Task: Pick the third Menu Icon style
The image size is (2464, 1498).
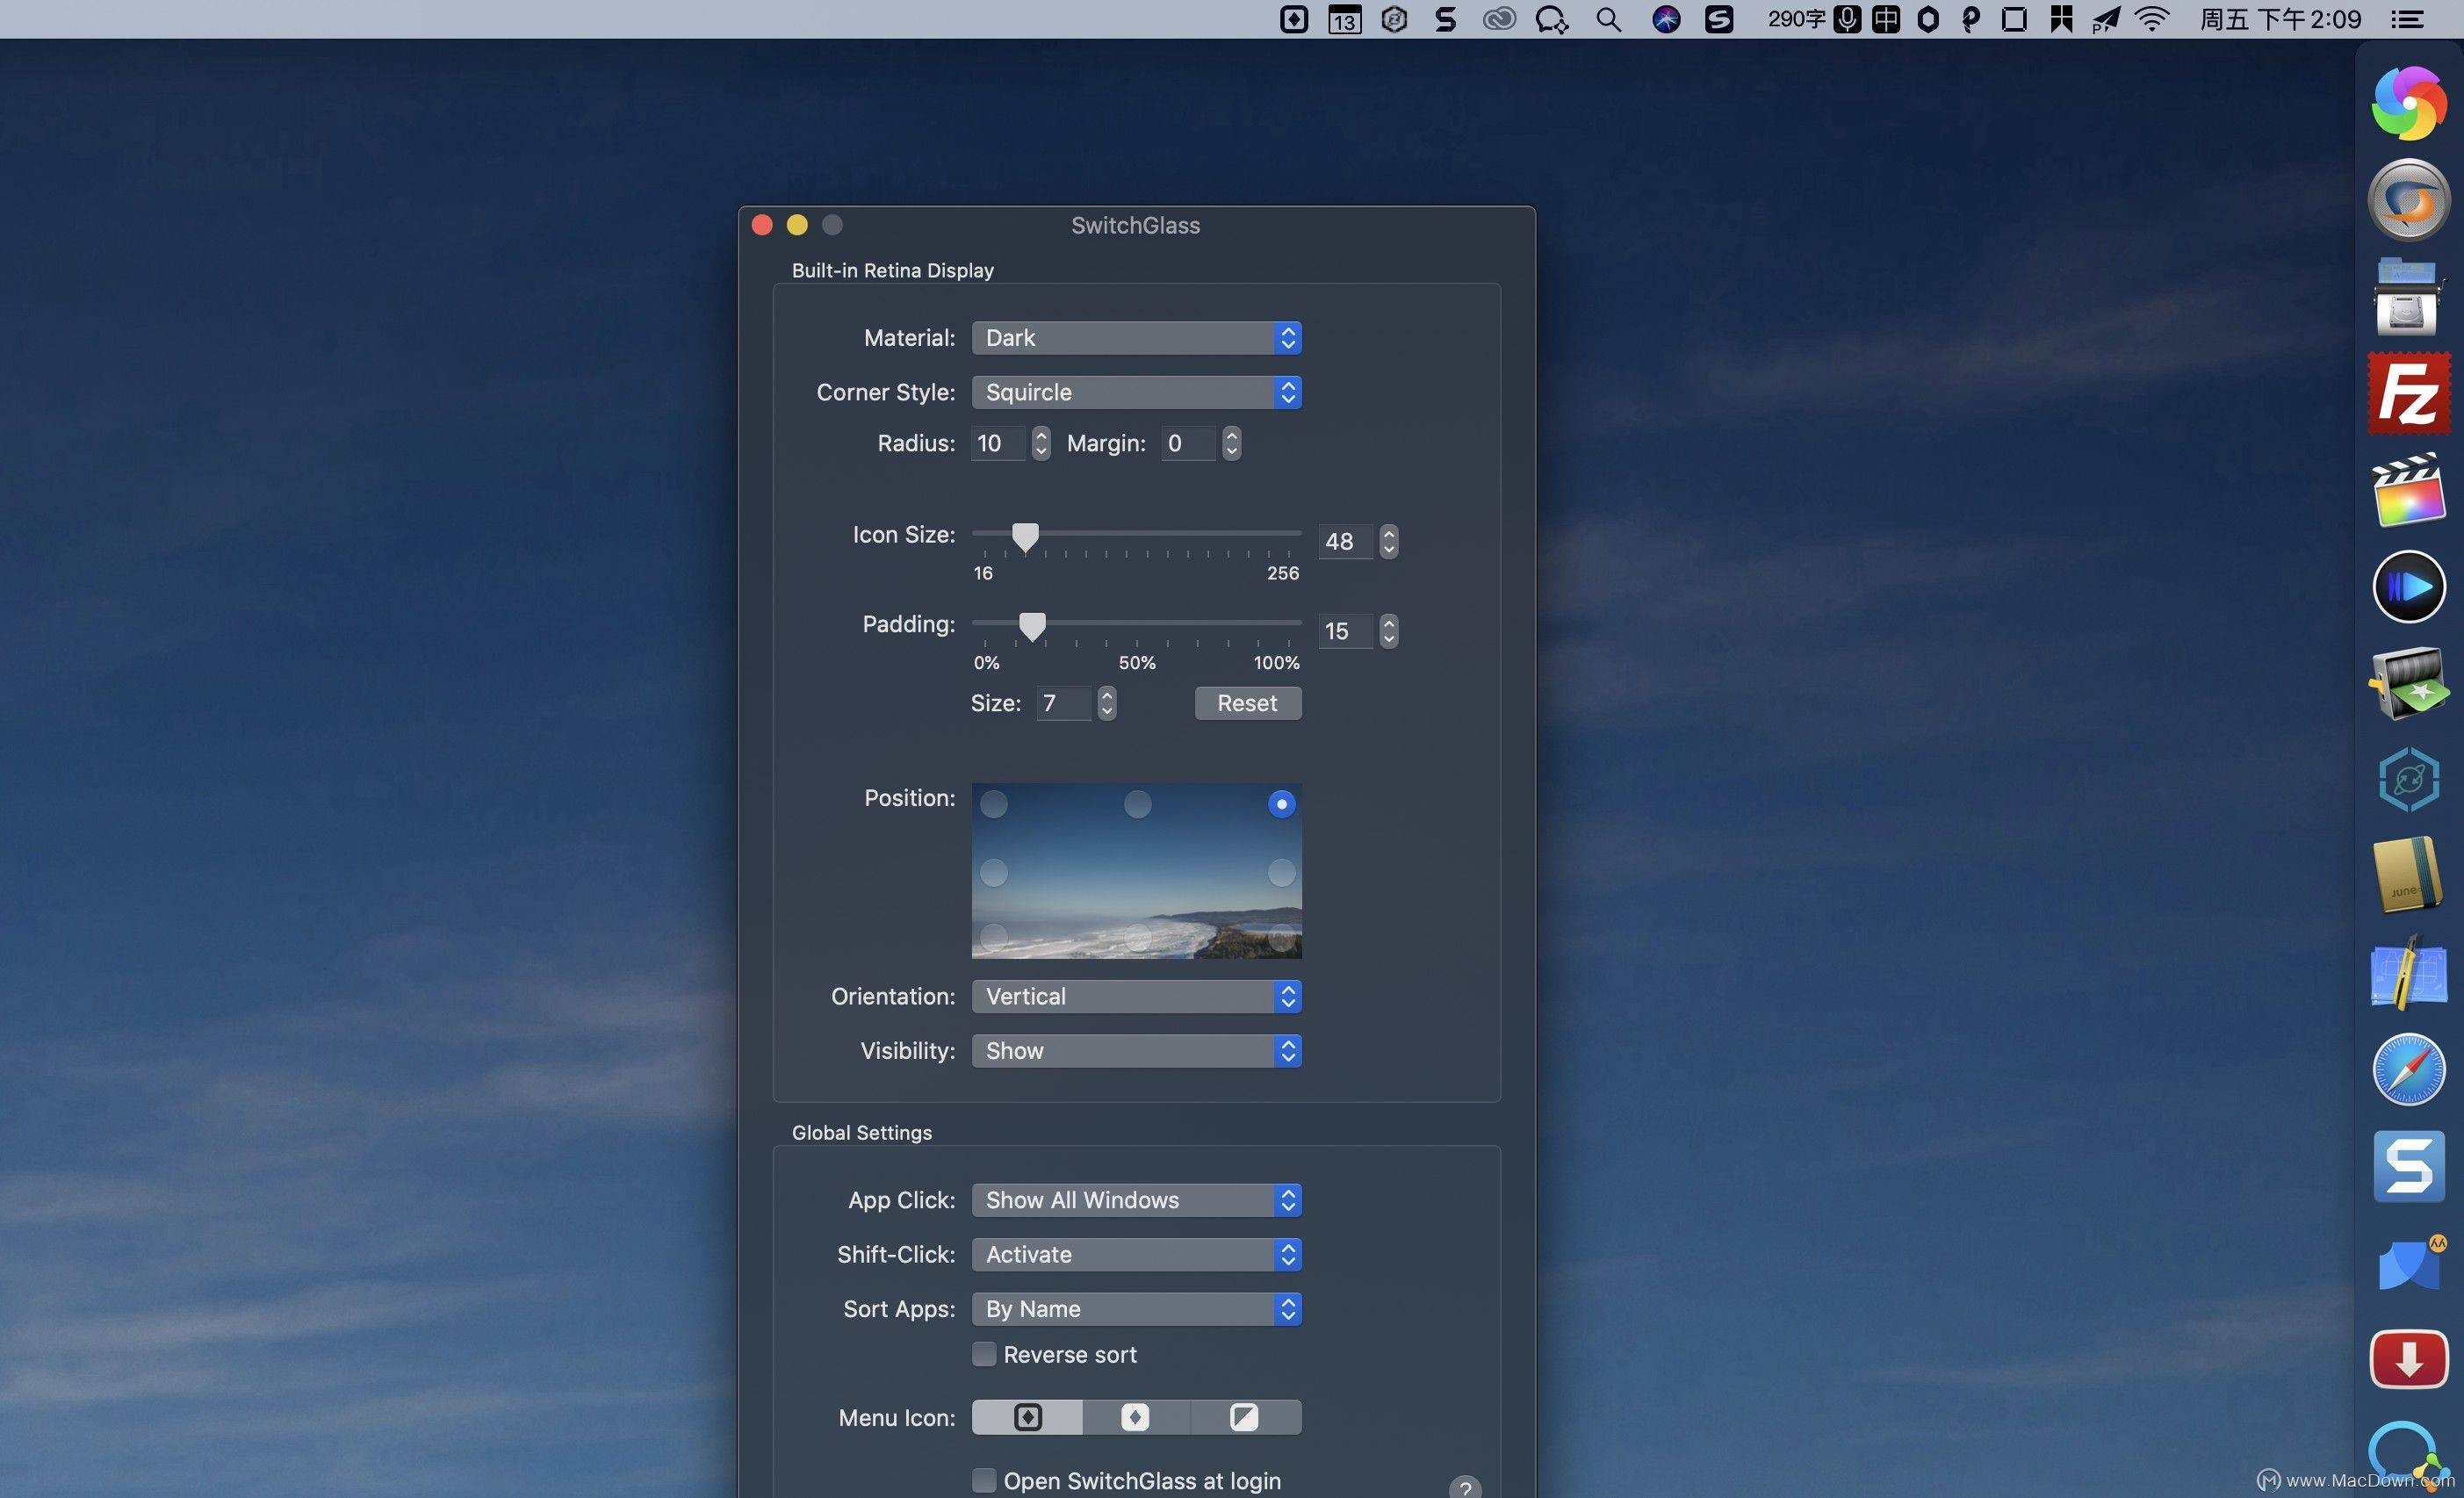Action: 1245,1417
